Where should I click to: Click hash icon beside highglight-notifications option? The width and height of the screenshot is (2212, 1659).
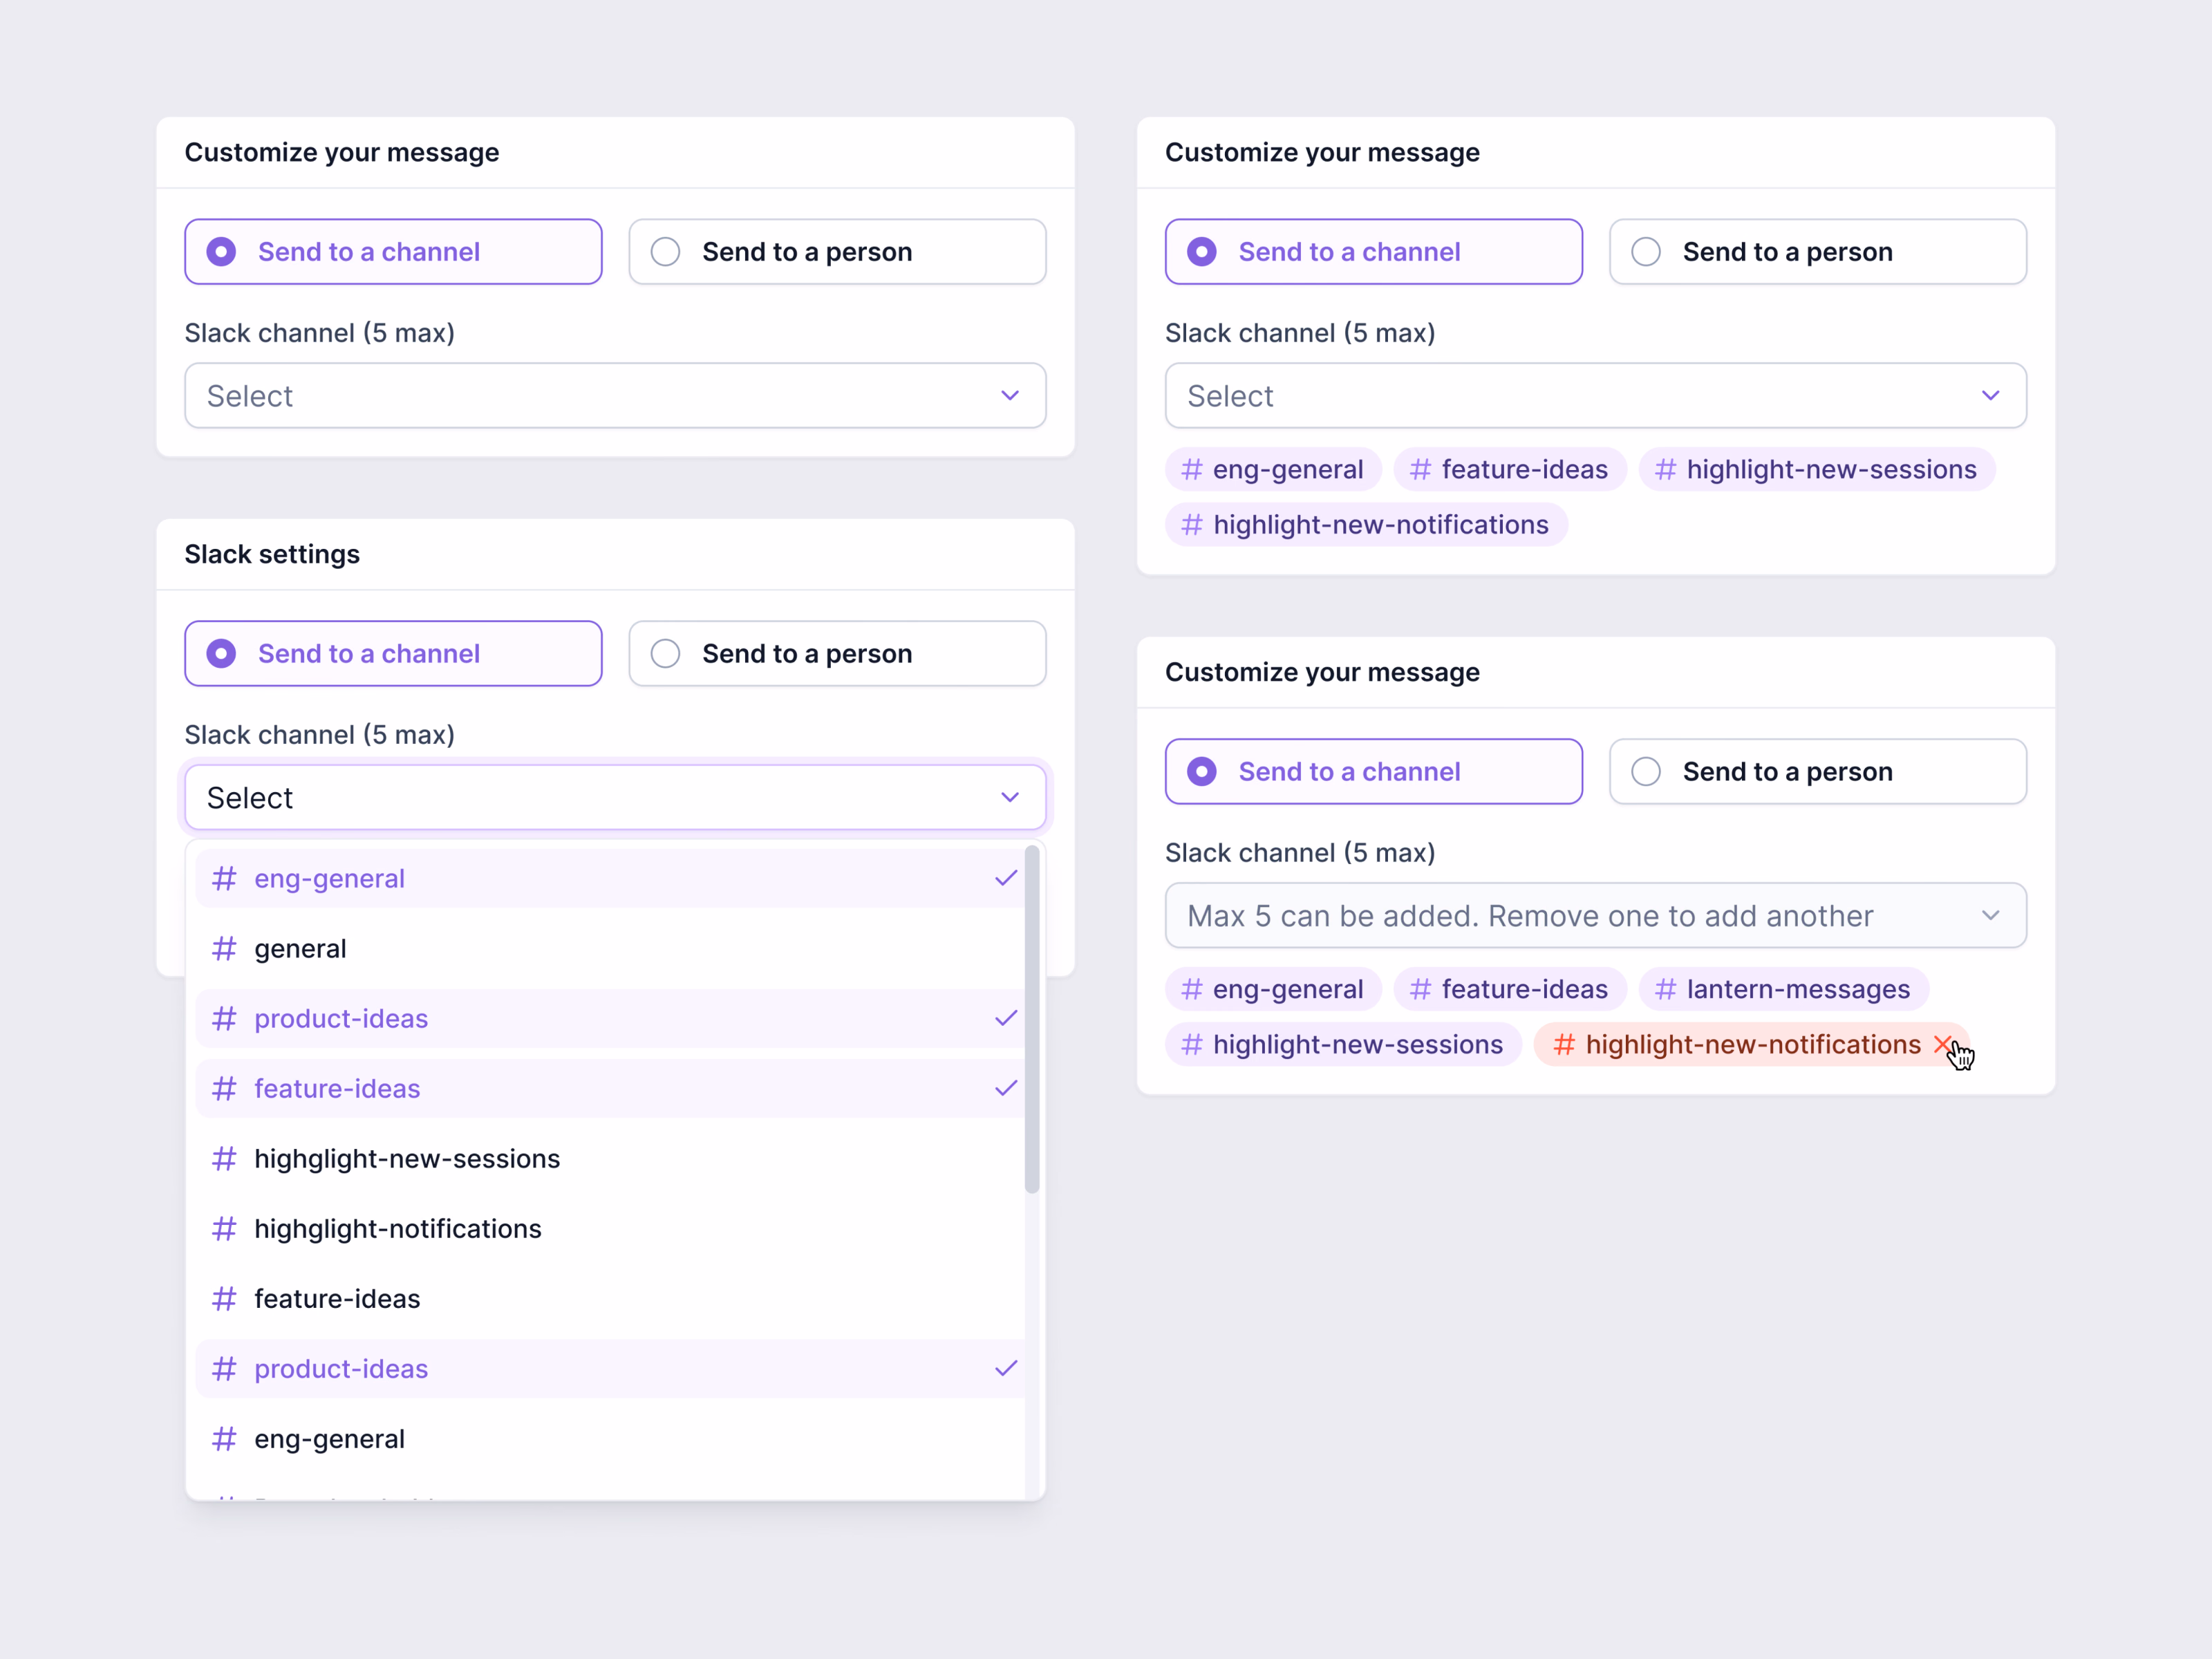(224, 1229)
